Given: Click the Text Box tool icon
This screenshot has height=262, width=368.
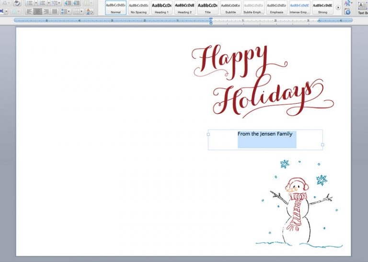Looking at the screenshot, I should [x=361, y=6].
